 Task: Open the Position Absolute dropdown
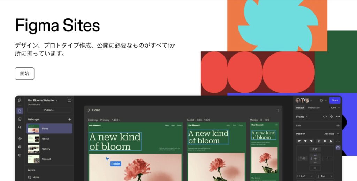click(332, 134)
